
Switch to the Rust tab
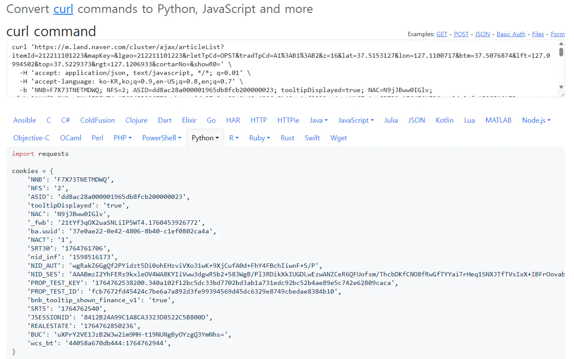click(x=287, y=138)
